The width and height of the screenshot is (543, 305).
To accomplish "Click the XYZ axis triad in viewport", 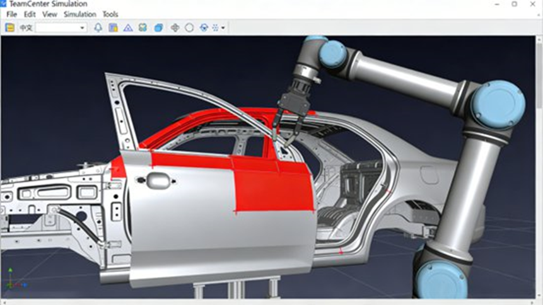I will [x=11, y=276].
